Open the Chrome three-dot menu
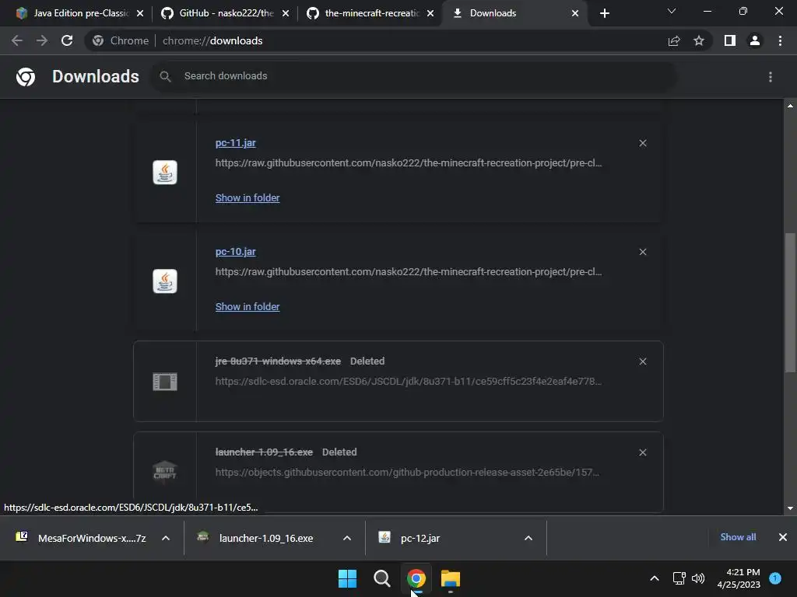Viewport: 797px width, 597px height. click(x=780, y=40)
